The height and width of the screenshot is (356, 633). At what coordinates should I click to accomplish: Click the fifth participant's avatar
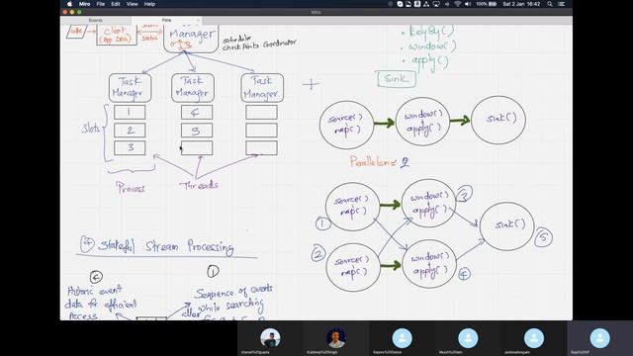[x=534, y=338]
